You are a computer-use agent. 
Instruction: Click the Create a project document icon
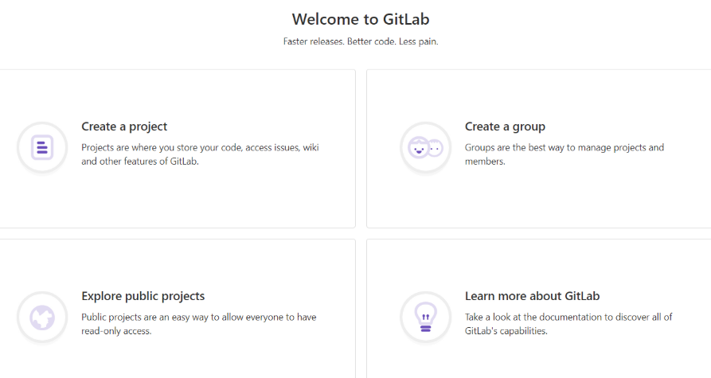point(42,147)
